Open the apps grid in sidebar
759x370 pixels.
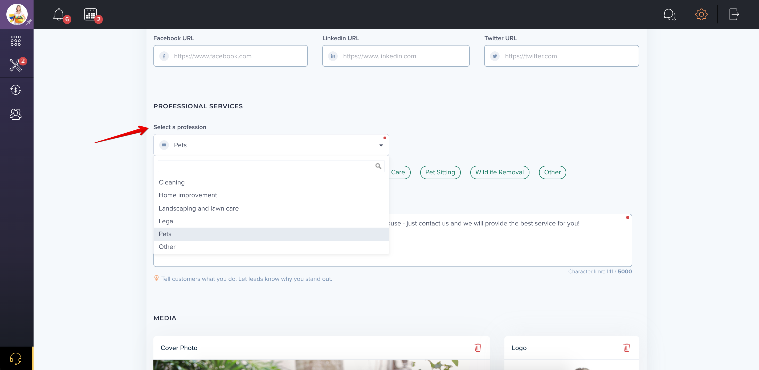16,41
